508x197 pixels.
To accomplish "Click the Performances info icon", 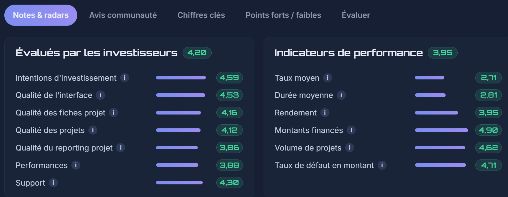I will [76, 165].
